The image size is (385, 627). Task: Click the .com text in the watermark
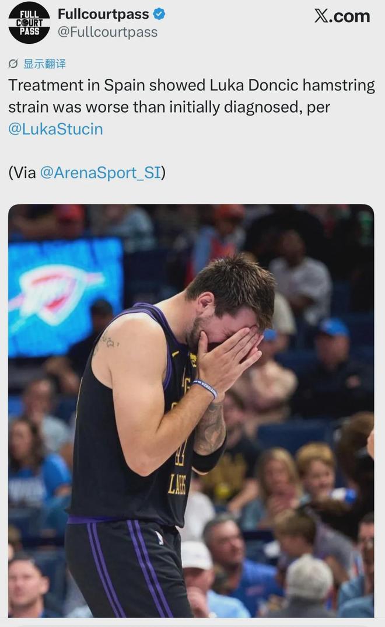(x=350, y=16)
